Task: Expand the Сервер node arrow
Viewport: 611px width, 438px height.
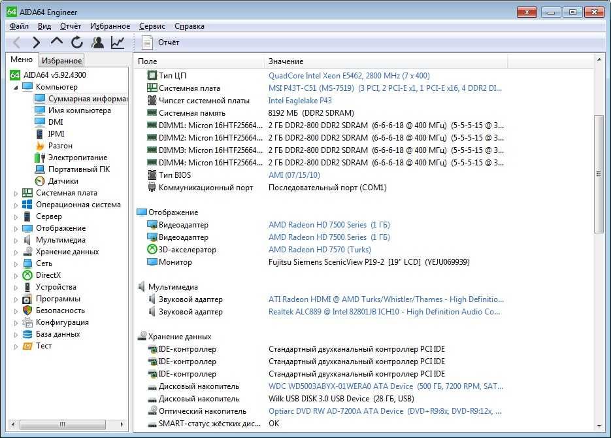Action: (x=16, y=216)
